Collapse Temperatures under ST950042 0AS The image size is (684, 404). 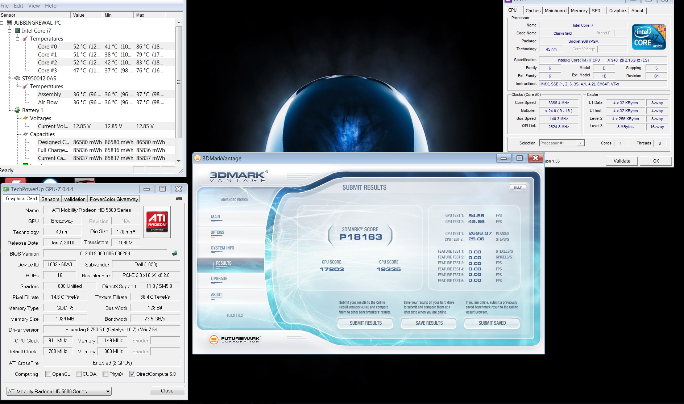[18, 87]
